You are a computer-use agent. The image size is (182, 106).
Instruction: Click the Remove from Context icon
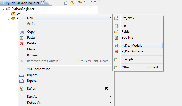pos(22,61)
